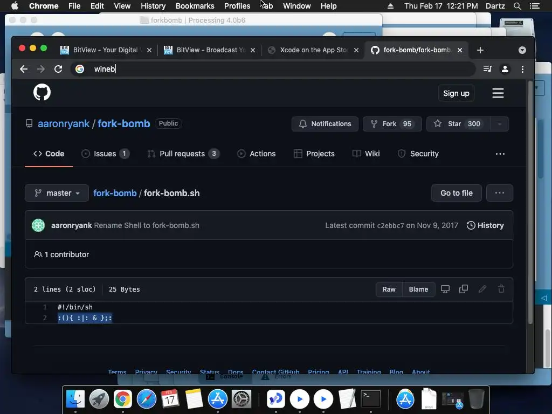
Task: Open the Blame view
Action: coord(418,289)
